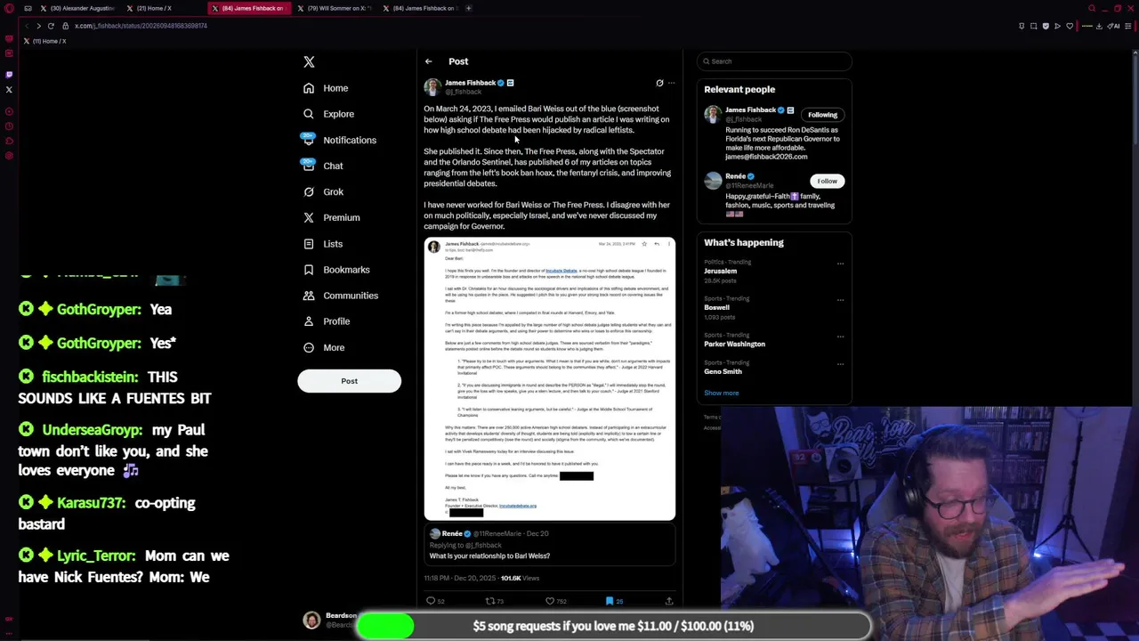The height and width of the screenshot is (641, 1139).
Task: Click Show more under What's happening
Action: [x=722, y=393]
